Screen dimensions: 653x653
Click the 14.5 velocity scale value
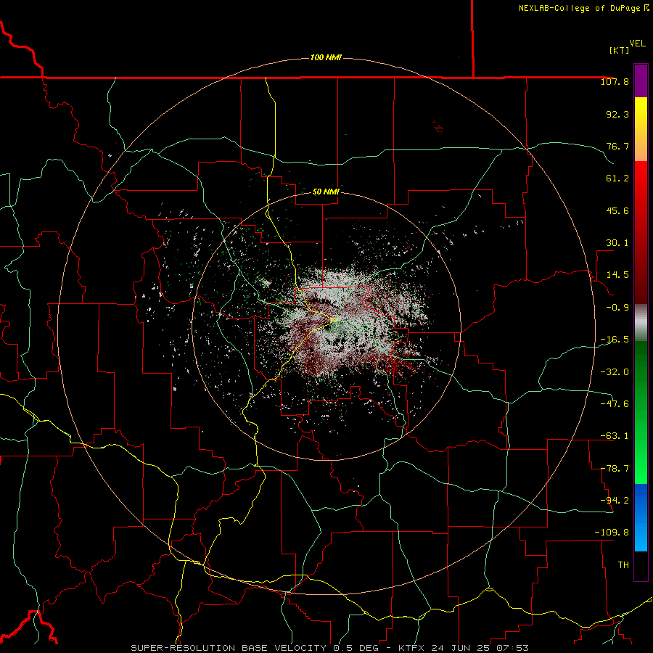coord(617,275)
